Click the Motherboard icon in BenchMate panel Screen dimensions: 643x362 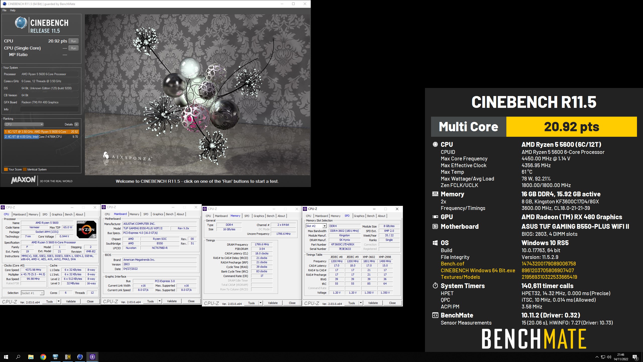tap(435, 227)
